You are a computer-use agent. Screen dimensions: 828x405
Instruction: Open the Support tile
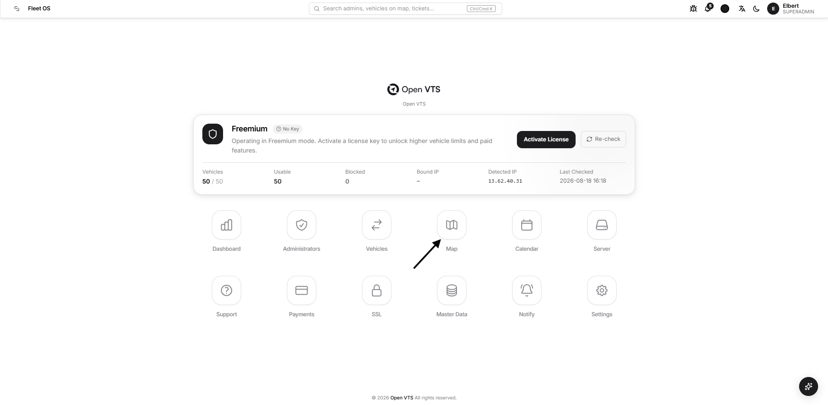227,290
